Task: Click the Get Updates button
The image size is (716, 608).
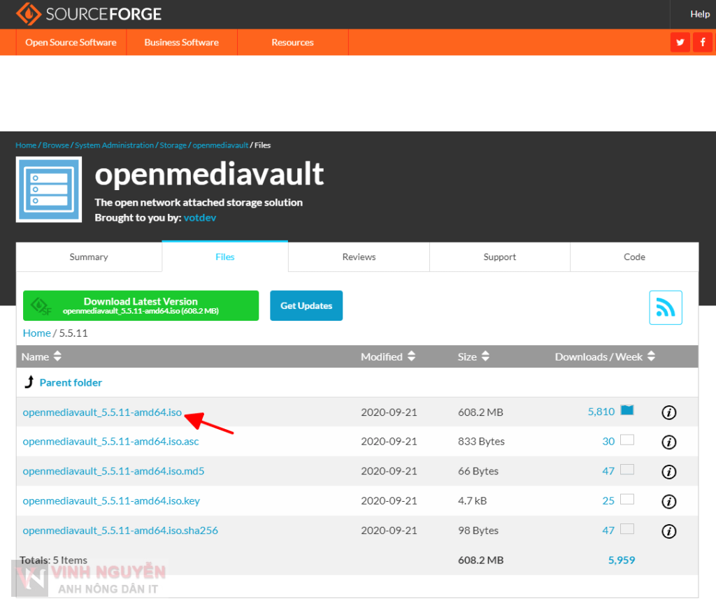Action: [306, 305]
